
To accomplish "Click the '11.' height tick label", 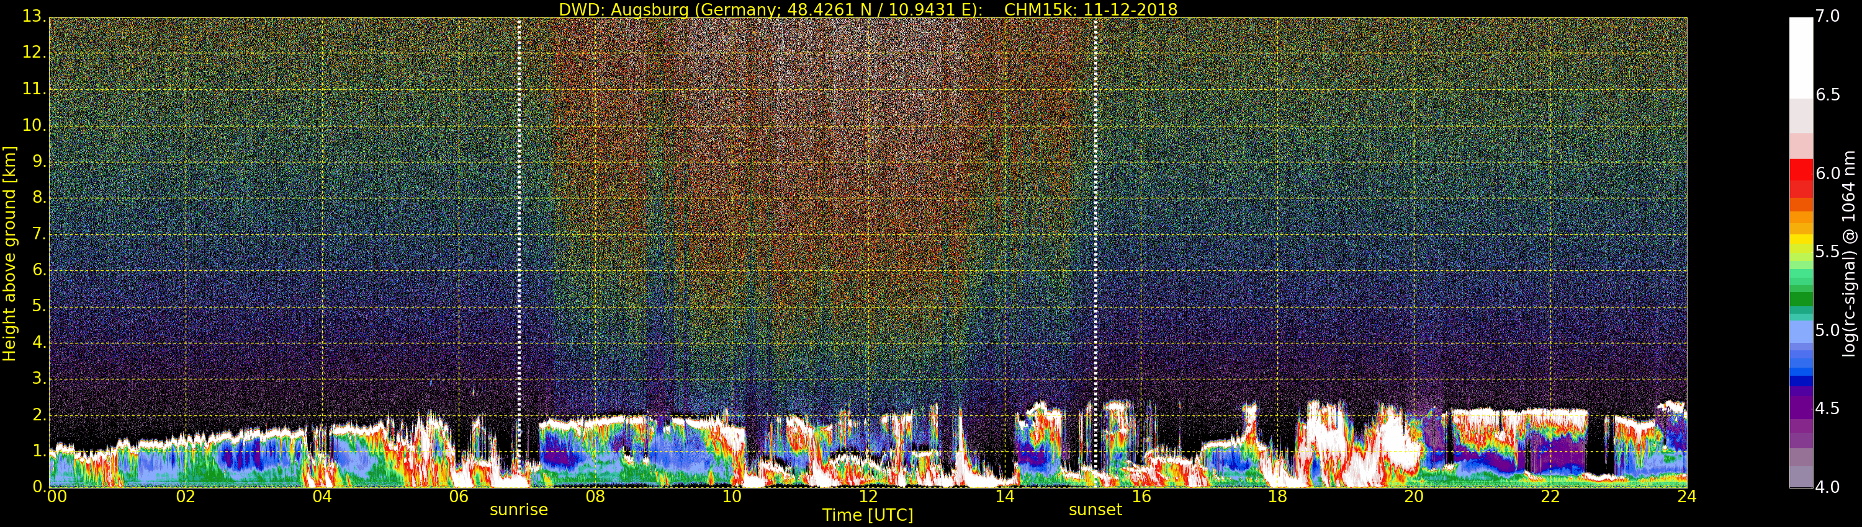I will point(34,89).
